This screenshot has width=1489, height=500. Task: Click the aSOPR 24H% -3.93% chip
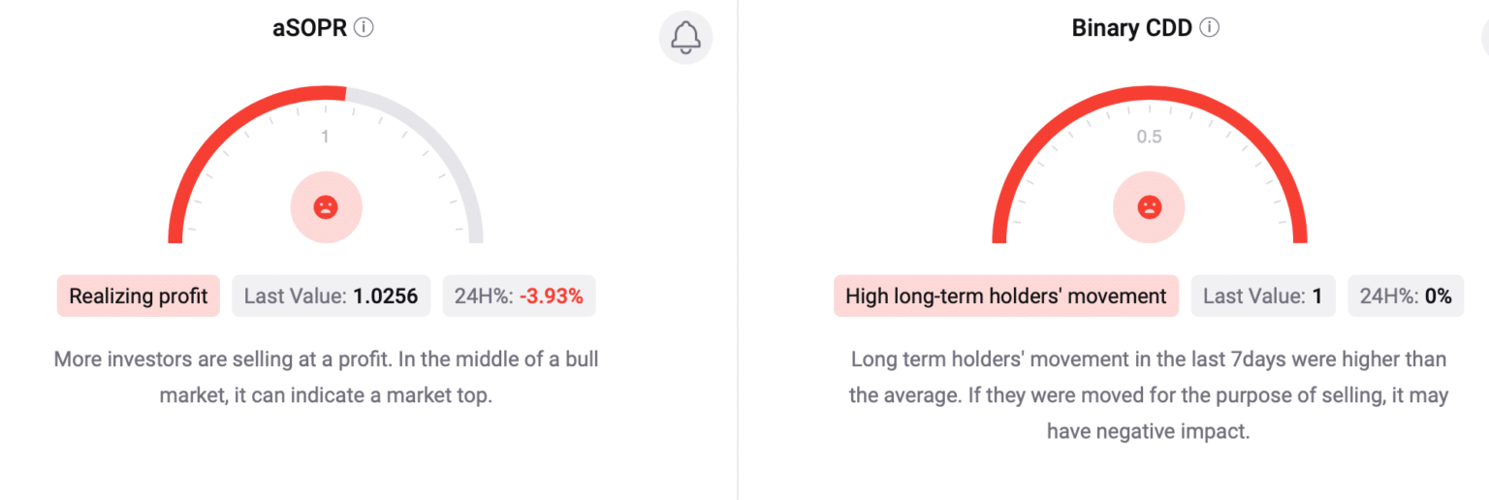coord(519,297)
